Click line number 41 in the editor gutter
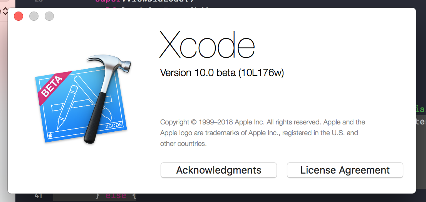Viewport: 426px width, 202px height. coord(38,196)
